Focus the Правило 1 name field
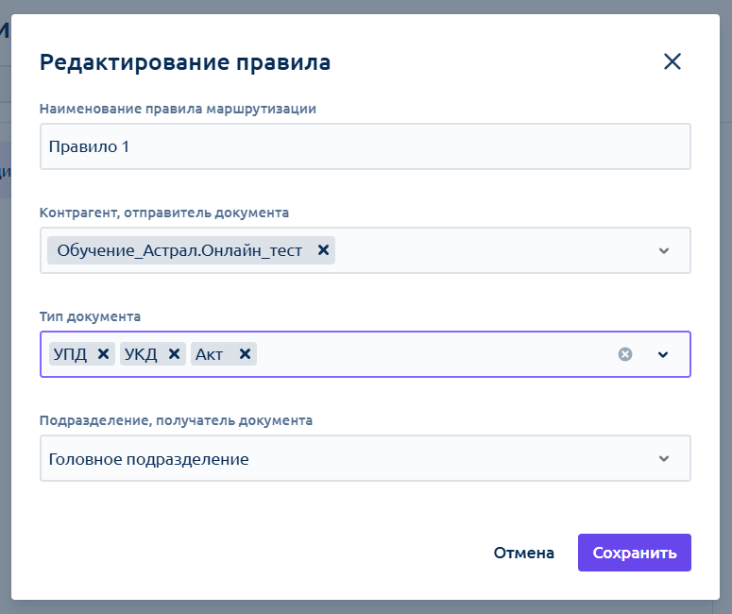 (366, 146)
